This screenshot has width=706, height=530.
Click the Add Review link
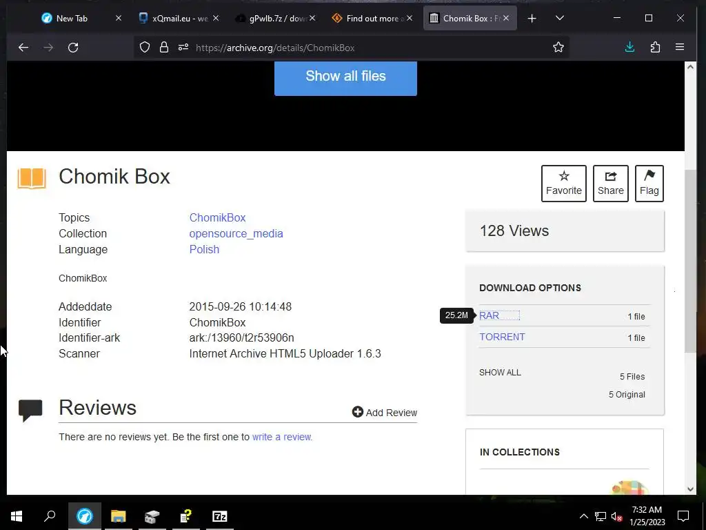(x=385, y=413)
